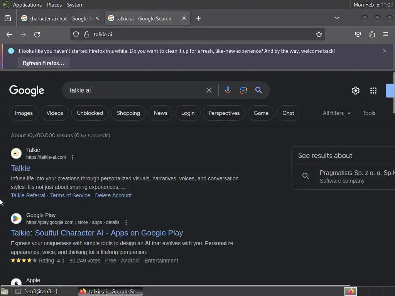Select the Login filter chip
The height and width of the screenshot is (296, 395).
(x=188, y=113)
